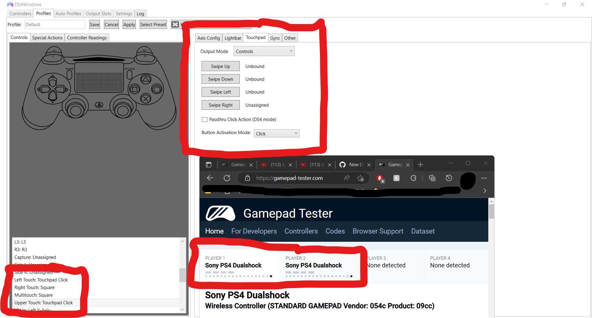Open the Dataset link
This screenshot has height=318, width=592.
tap(423, 231)
